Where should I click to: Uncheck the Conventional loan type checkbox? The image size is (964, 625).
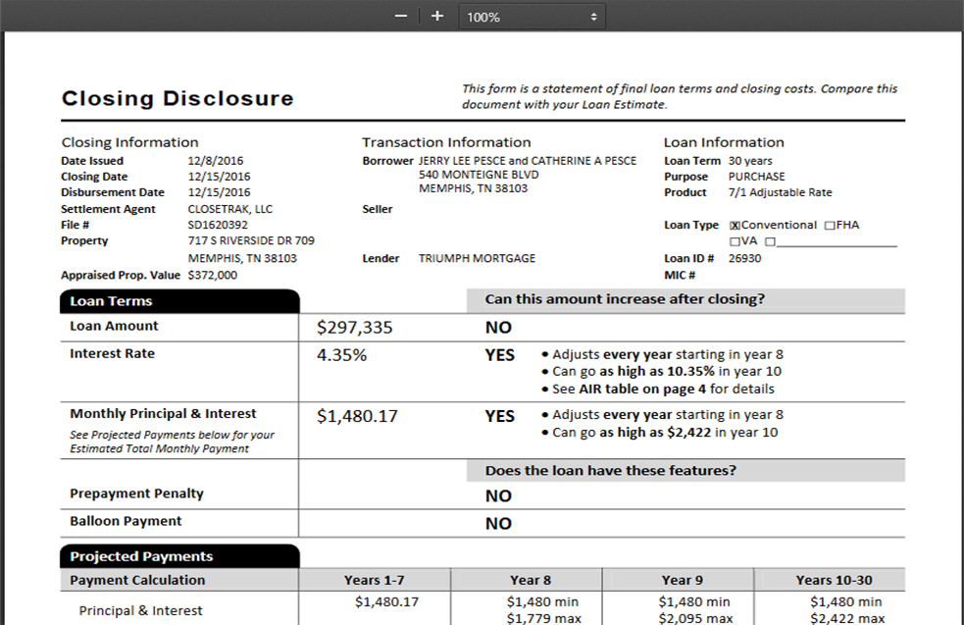pyautogui.click(x=735, y=226)
